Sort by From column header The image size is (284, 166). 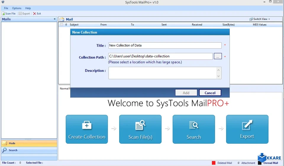click(104, 24)
